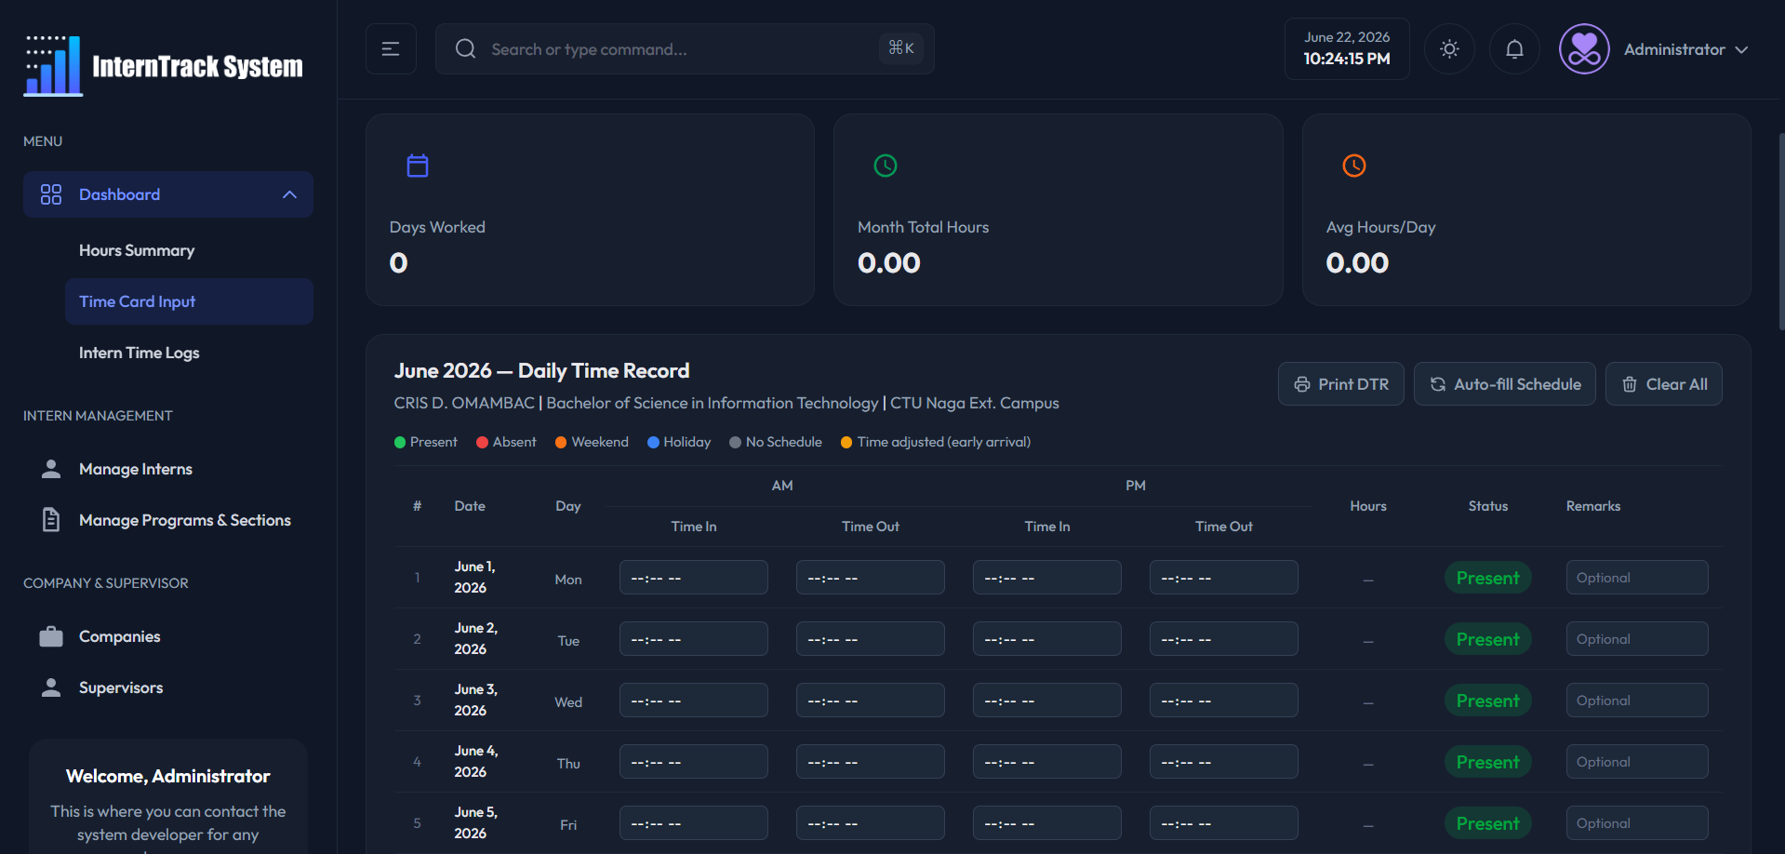Toggle the Present status for June 1
Screen dimensions: 1785x854
click(x=1487, y=578)
